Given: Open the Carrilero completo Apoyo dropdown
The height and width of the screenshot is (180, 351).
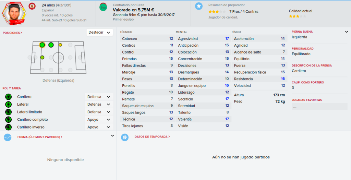Looking at the screenshot, I should [99, 120].
